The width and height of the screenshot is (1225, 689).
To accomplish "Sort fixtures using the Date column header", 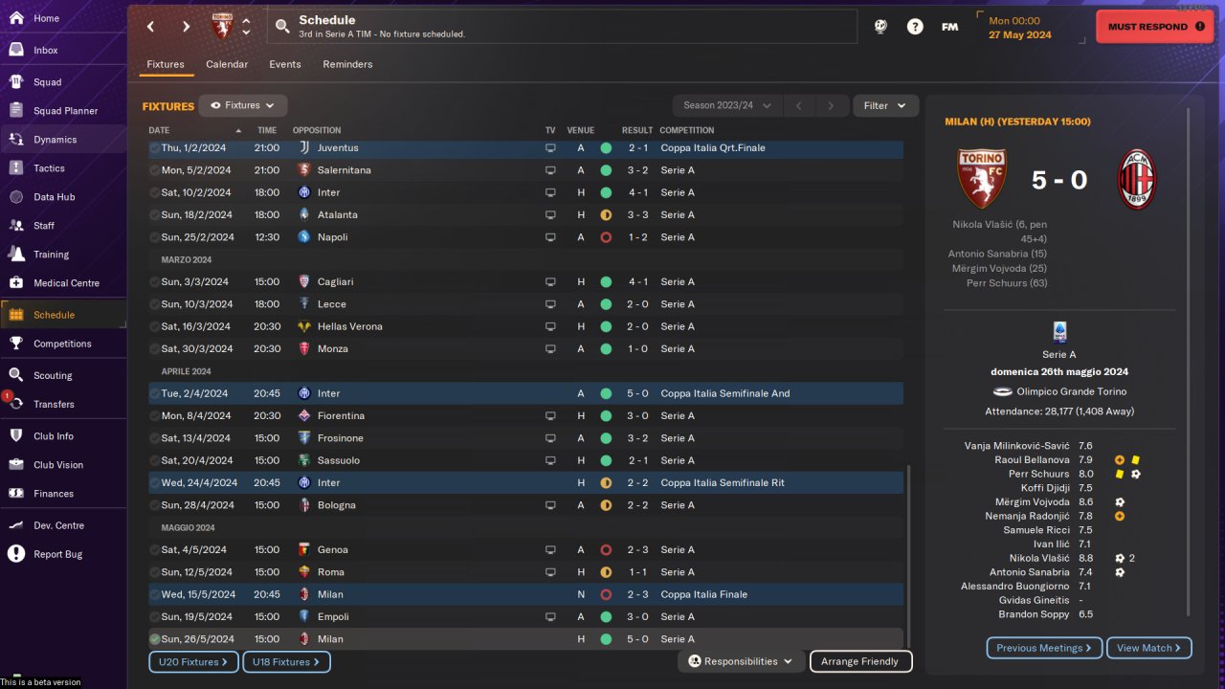I will pyautogui.click(x=195, y=130).
